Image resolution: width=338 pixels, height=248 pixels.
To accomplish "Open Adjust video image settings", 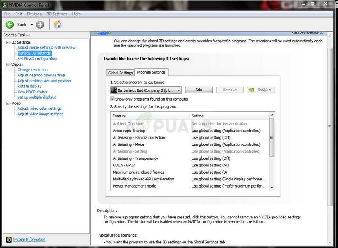I will point(40,114).
